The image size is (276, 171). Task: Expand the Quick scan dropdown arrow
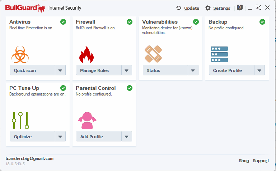(x=60, y=70)
